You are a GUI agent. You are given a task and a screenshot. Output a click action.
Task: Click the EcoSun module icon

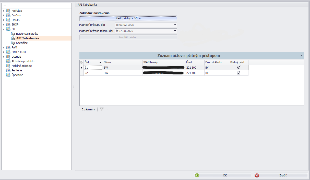(8, 15)
